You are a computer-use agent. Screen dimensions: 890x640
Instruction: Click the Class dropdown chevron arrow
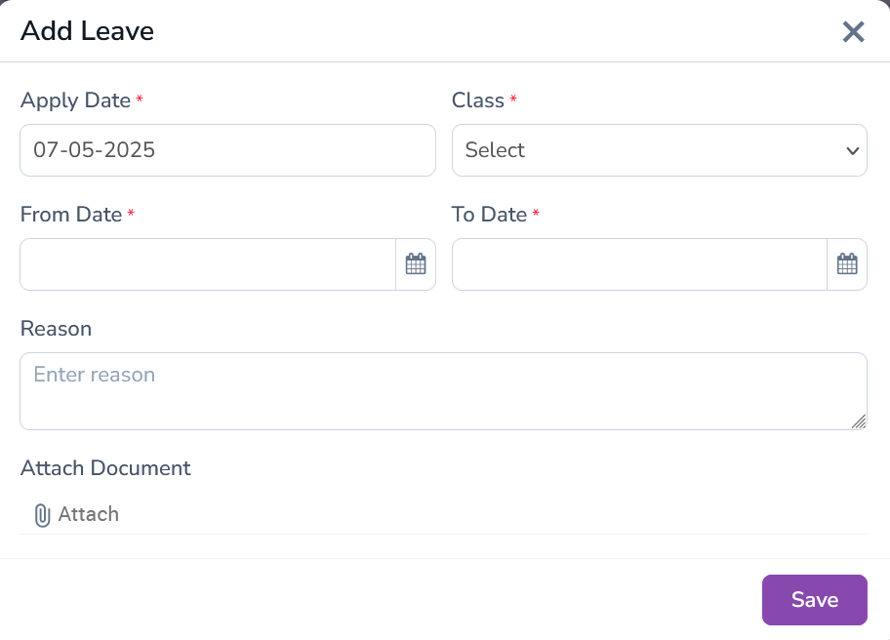tap(852, 150)
